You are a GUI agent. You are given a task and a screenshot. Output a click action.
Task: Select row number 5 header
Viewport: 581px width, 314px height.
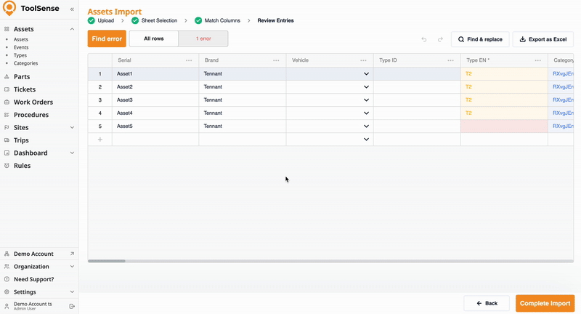(x=100, y=126)
